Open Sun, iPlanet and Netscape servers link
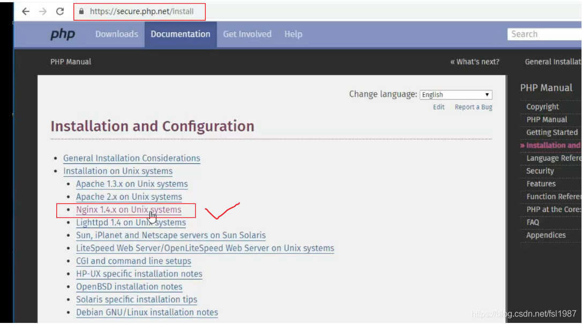Screen dimensions: 582x324 (x=171, y=236)
